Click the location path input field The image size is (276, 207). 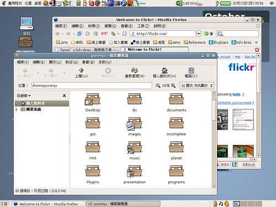point(92,86)
